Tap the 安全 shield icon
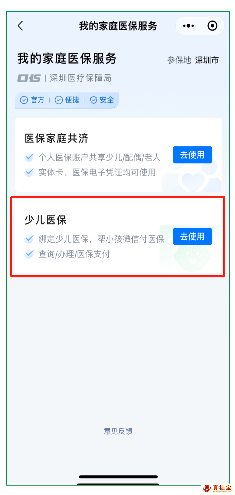Viewport: 235px width, 495px height. (x=93, y=100)
